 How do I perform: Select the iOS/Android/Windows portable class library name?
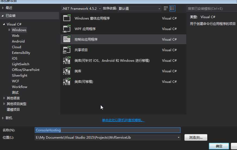pyautogui.click(x=112, y=60)
